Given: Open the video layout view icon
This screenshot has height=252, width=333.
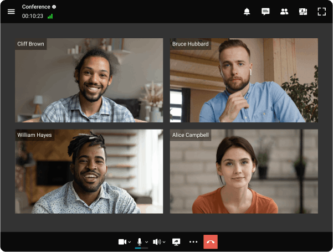Looking at the screenshot, I should point(303,12).
